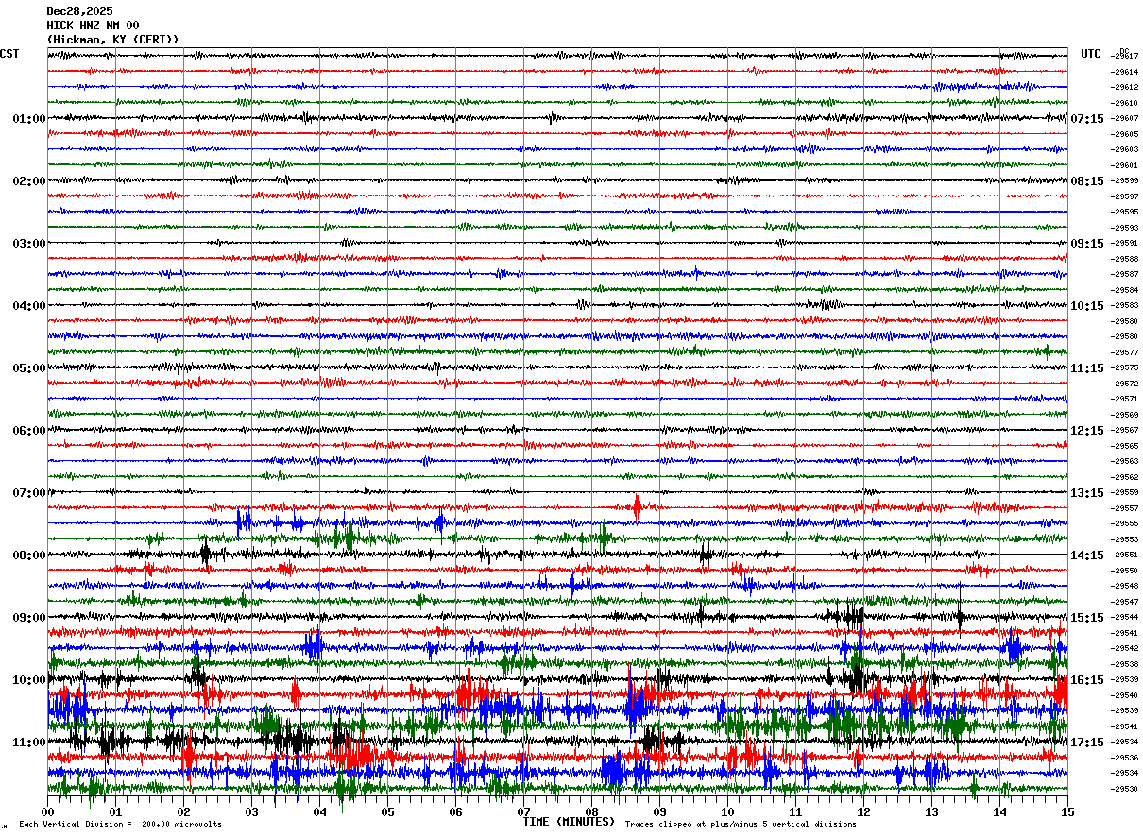Click the DC offset value -29583
Viewport: 1143px width, 837px height.
click(x=1125, y=305)
